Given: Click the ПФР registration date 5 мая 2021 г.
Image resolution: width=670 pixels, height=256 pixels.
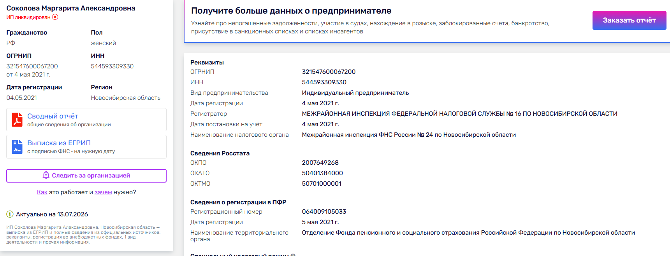Looking at the screenshot, I should pyautogui.click(x=320, y=222).
